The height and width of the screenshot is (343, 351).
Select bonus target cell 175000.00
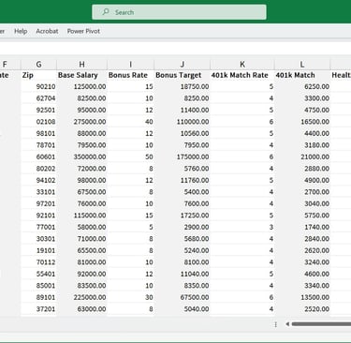[x=183, y=157]
